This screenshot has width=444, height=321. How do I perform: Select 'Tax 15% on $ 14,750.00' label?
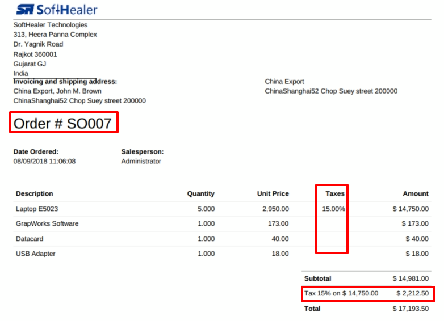click(341, 293)
